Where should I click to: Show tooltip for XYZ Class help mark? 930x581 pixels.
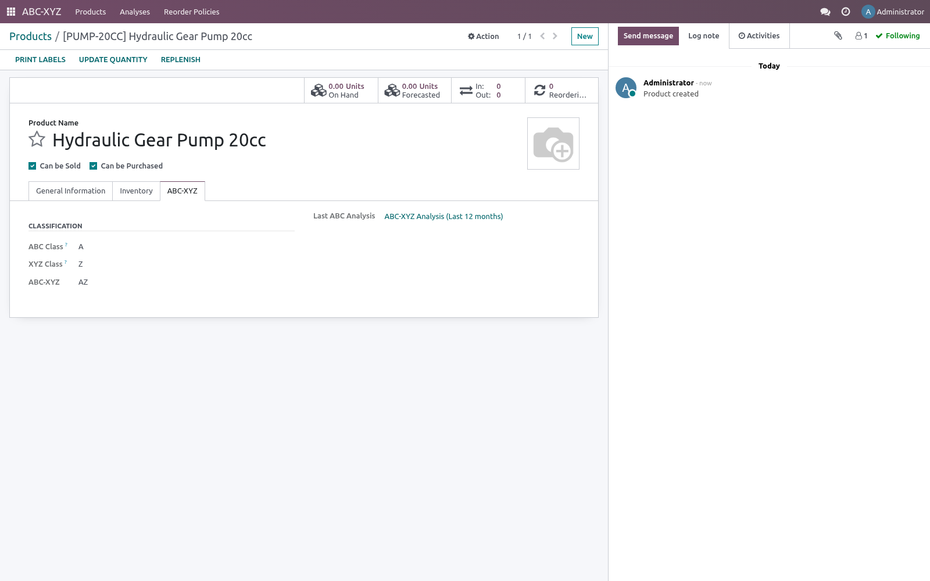click(x=66, y=262)
